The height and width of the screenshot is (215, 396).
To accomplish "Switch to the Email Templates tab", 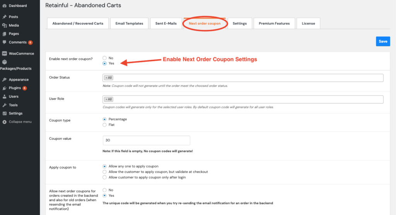I will click(129, 24).
